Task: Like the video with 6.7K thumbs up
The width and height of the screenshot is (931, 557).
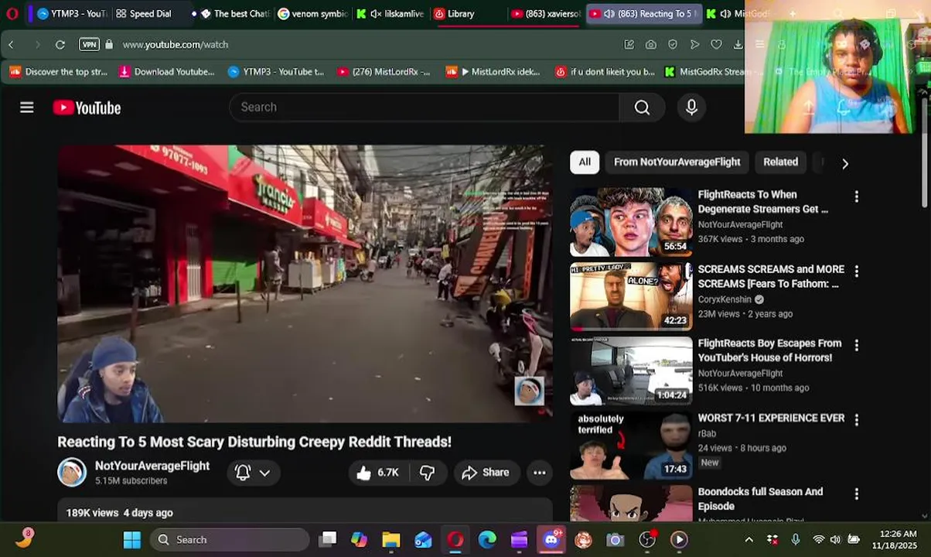Action: pyautogui.click(x=377, y=473)
